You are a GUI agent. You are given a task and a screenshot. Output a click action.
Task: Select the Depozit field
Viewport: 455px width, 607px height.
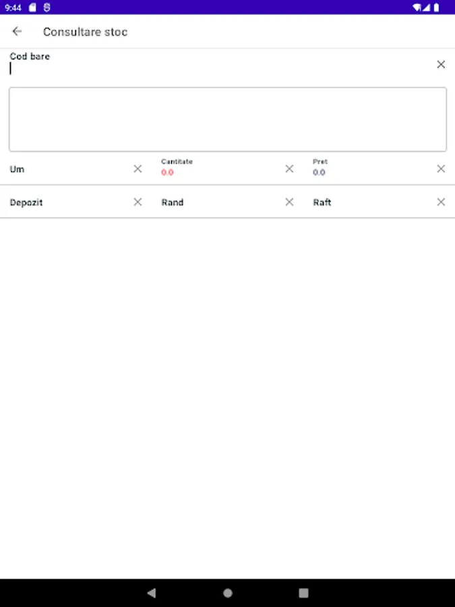(67, 202)
